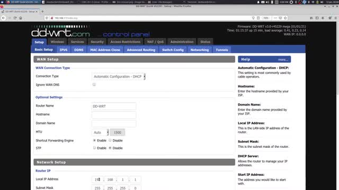Click the browser forward arrow
The width and height of the screenshot is (339, 190).
(10, 18)
